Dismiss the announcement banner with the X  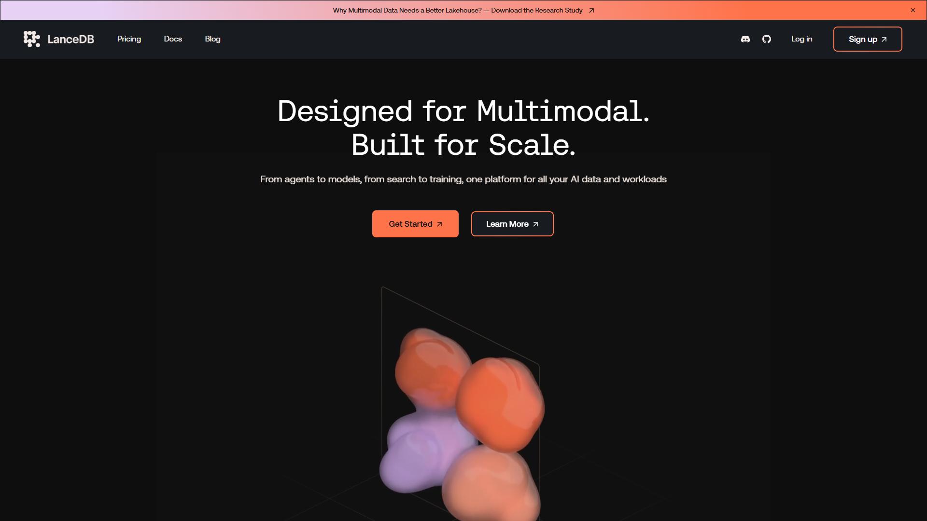tap(913, 10)
